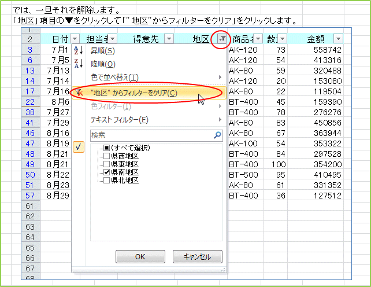371x287 pixels.
Task: Click the 金額 header cell label
Action: coord(316,39)
